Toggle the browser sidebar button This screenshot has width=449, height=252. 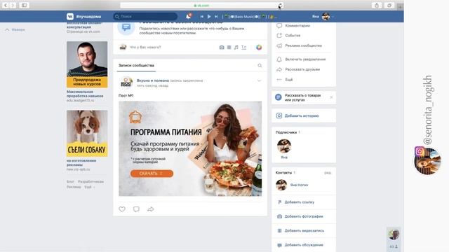pos(24,5)
